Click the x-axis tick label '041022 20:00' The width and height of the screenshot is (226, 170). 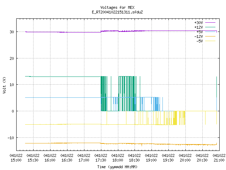click(x=185, y=158)
